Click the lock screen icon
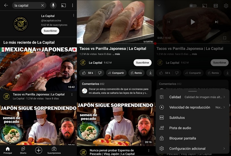This screenshot has width=231, height=156. 162,138
